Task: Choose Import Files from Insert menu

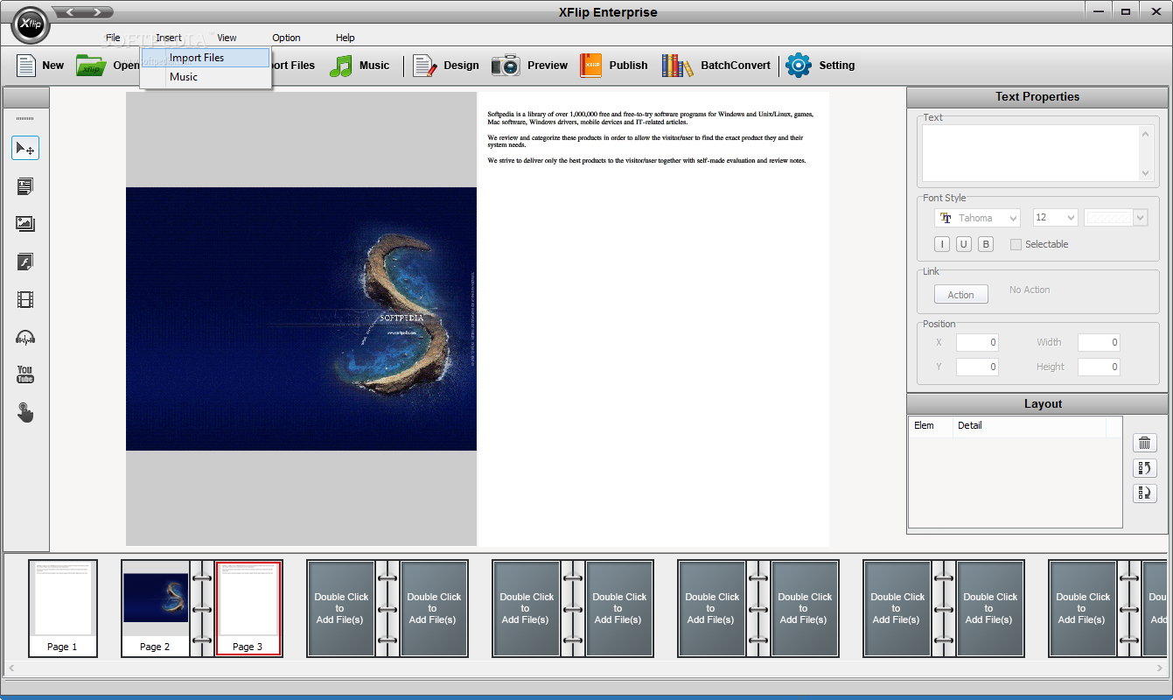Action: coord(206,58)
